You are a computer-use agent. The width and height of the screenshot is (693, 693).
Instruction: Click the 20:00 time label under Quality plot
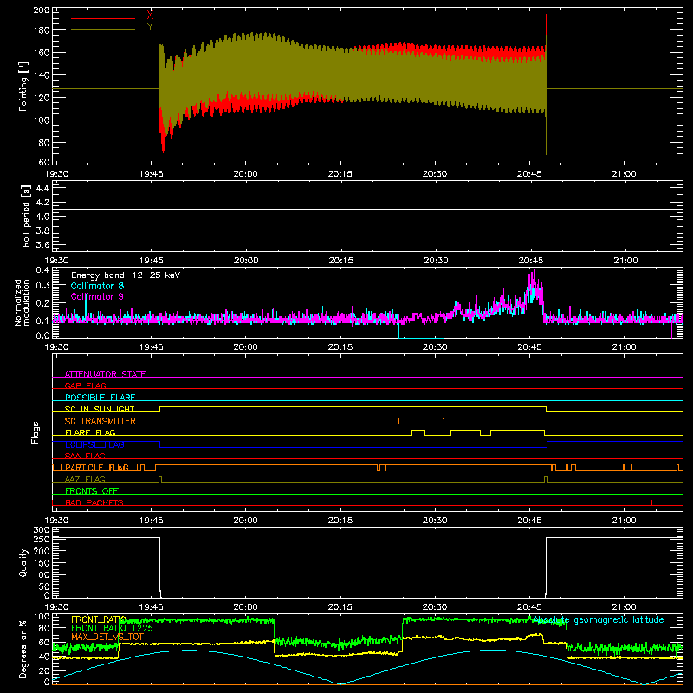tap(246, 607)
